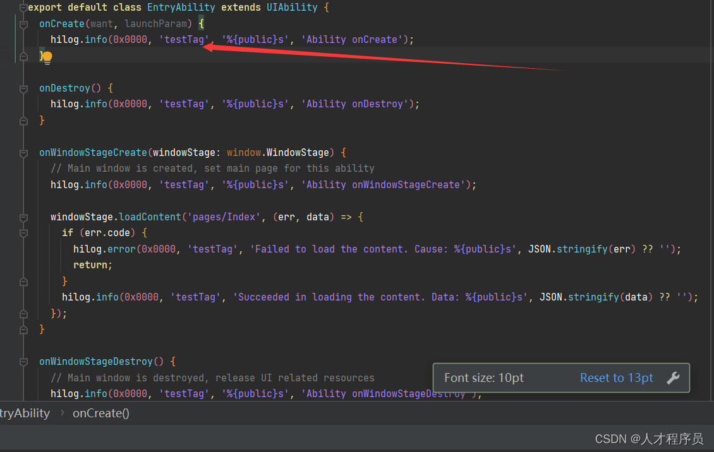
Task: Fold the if (err.code) block
Action: 23,234
